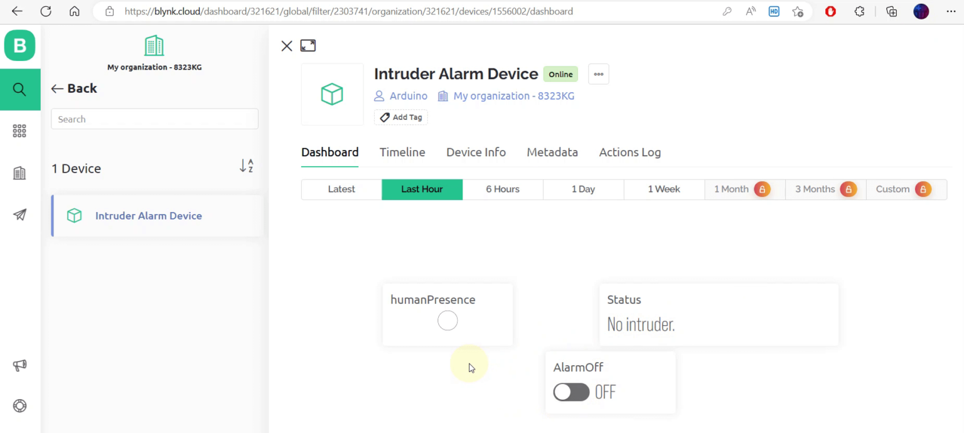Click the lifebuoy support icon
Screen dimensions: 964x433
coord(19,405)
